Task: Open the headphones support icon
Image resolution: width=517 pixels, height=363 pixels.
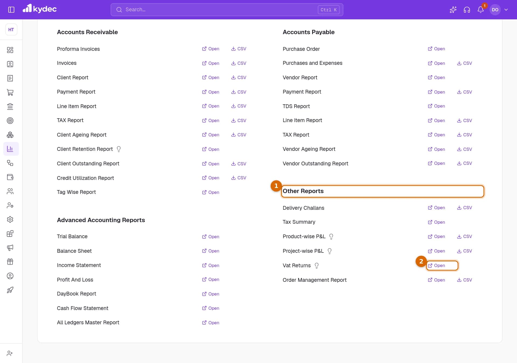Action: pos(467,10)
